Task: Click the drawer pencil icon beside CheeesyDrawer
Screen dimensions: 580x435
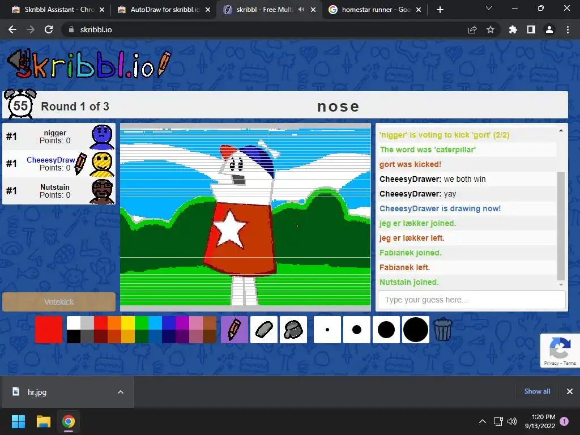Action: pyautogui.click(x=80, y=164)
